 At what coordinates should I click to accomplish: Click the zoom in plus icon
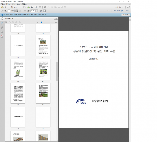tap(28, 11)
